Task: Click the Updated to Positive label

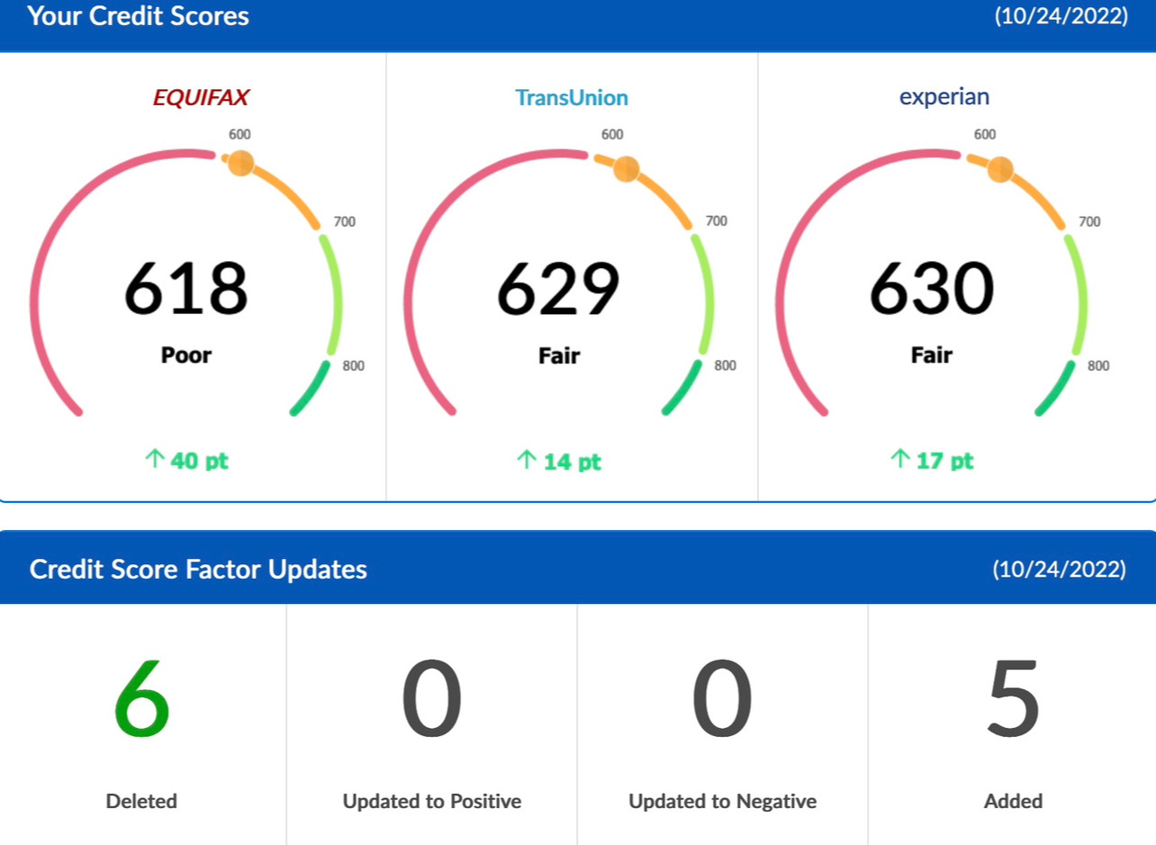Action: coord(432,801)
